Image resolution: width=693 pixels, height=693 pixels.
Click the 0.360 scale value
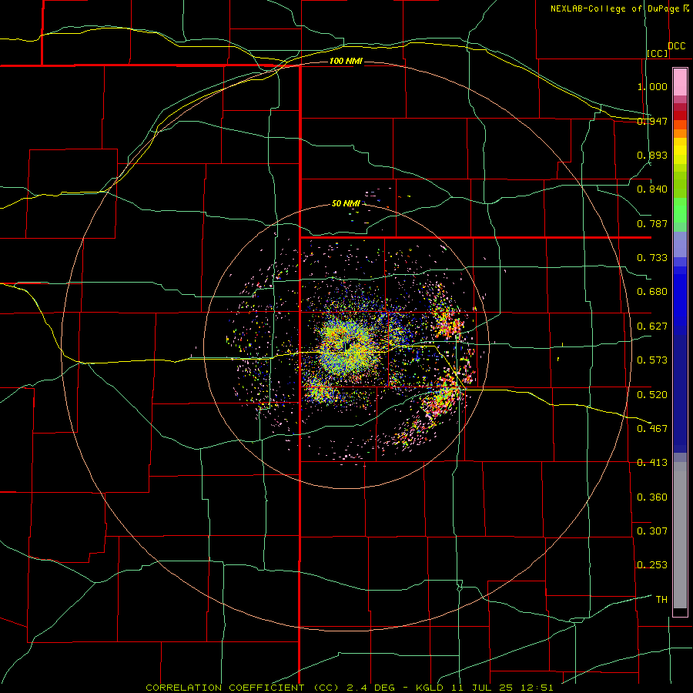652,497
